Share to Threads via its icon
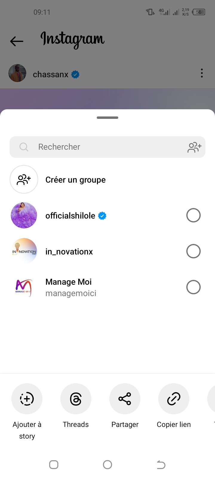215x479 pixels. (x=76, y=399)
